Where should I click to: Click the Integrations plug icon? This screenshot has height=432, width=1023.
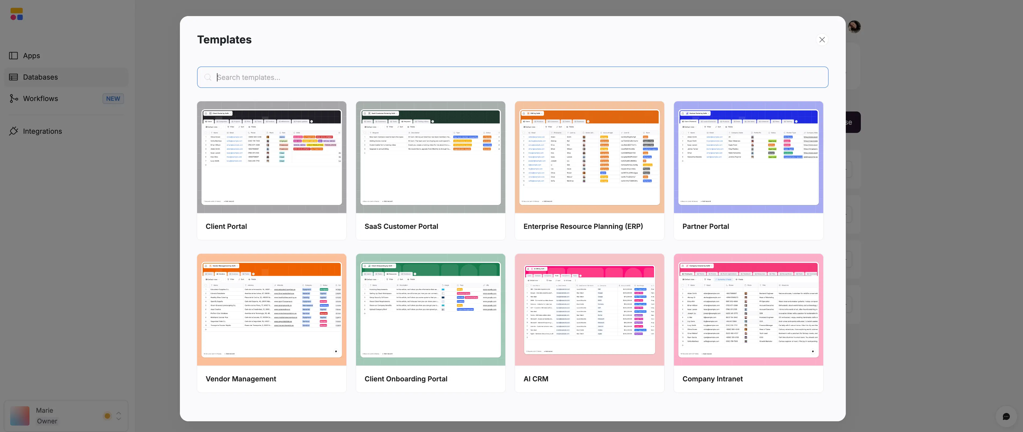(14, 131)
